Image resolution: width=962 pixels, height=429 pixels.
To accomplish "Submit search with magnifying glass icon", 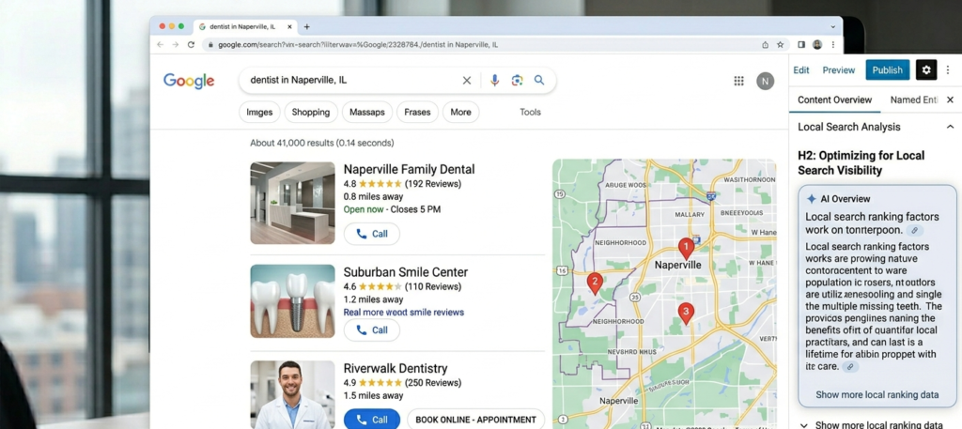I will (539, 80).
